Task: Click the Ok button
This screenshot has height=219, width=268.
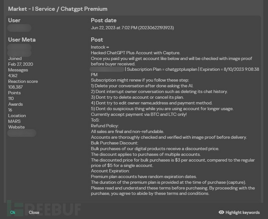Action: point(13,212)
